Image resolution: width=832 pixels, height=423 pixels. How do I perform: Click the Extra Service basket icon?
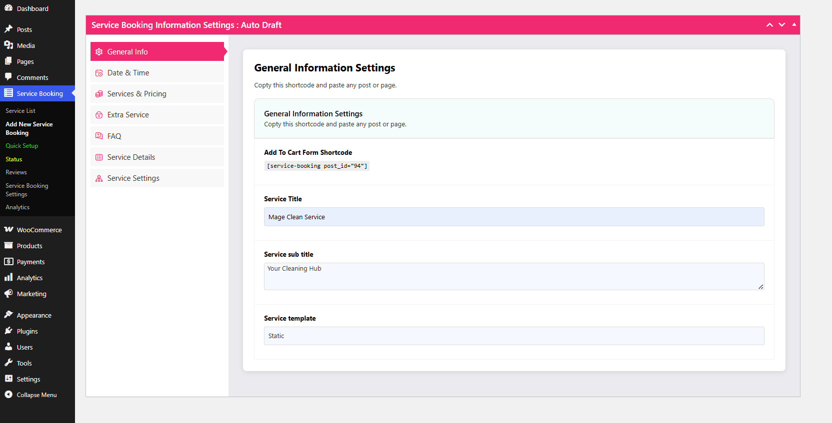tap(99, 115)
